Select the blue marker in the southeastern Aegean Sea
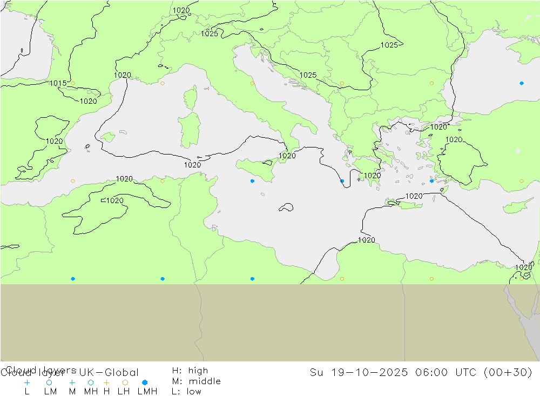Viewport: 540px width, 396px height. 432,181
